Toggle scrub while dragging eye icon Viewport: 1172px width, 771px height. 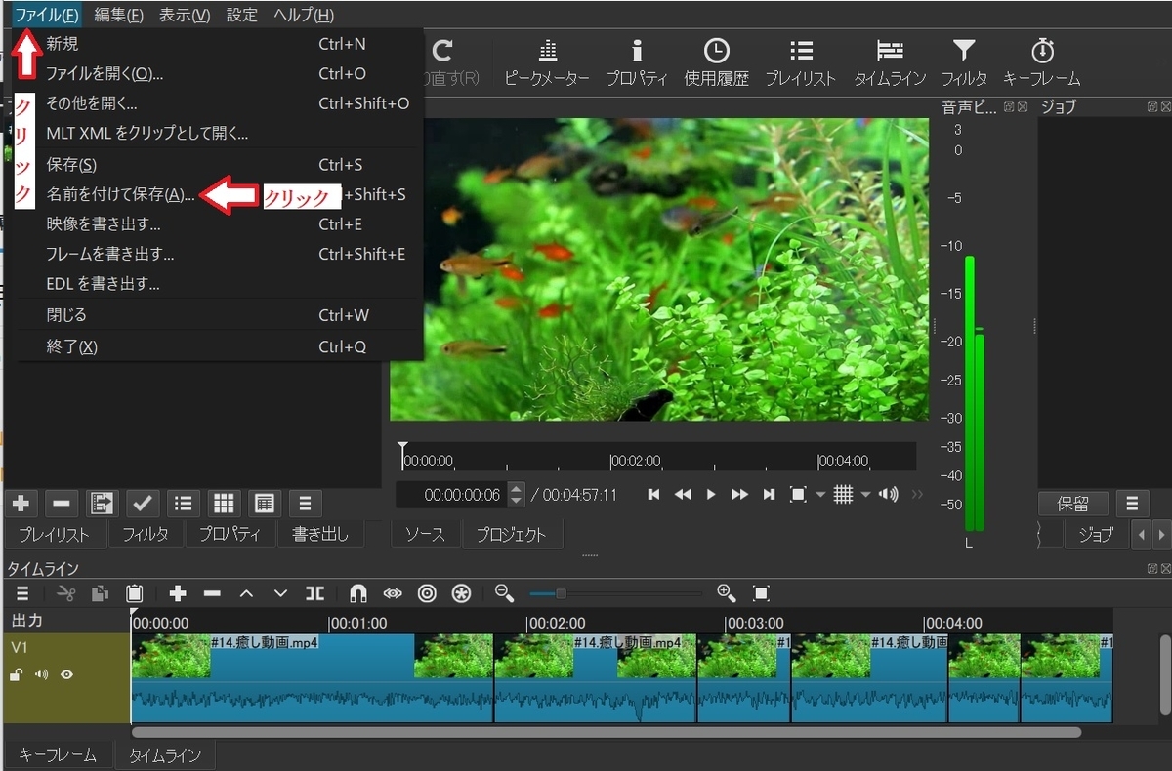[393, 593]
